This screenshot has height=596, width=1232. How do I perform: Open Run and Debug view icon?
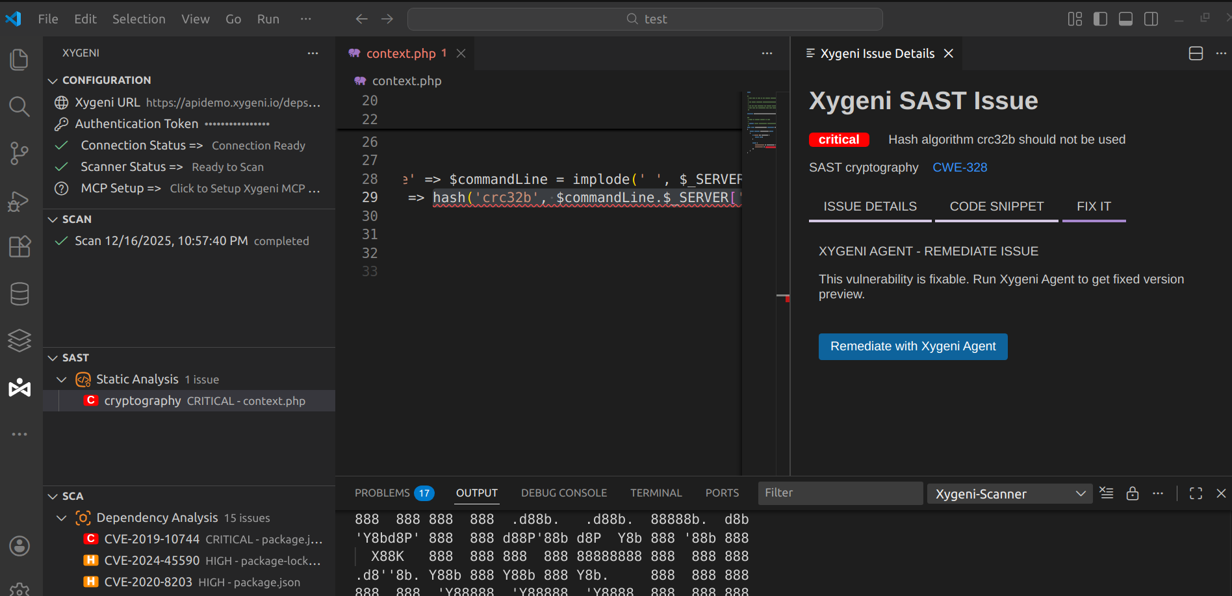pyautogui.click(x=19, y=201)
